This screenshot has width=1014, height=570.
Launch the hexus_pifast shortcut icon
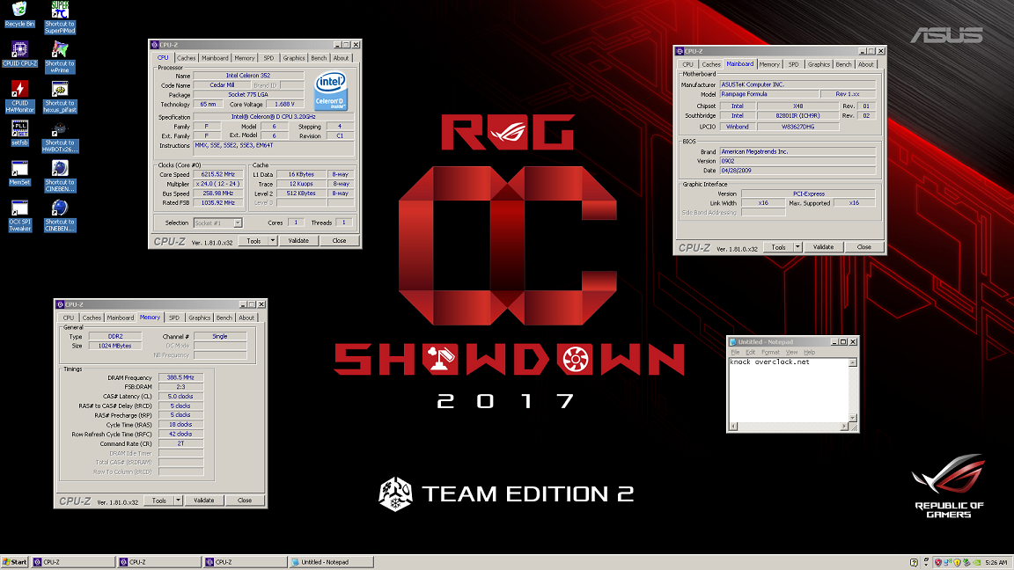[60, 97]
